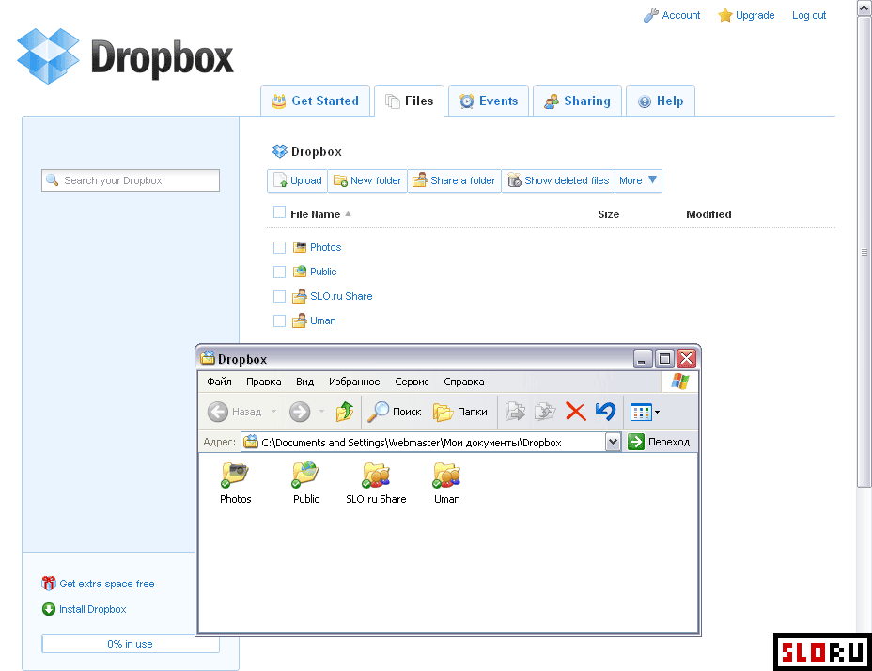Click the Install Dropbox link
Screen dimensions: 872x671
[x=93, y=609]
